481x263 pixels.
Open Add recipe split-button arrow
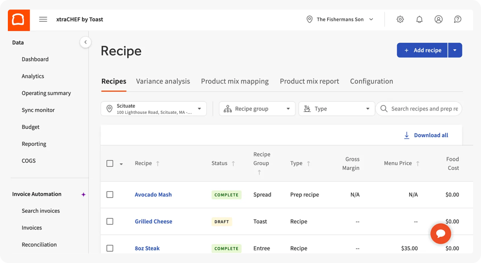[x=455, y=50]
